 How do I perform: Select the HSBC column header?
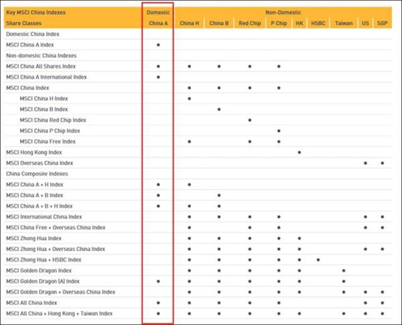pyautogui.click(x=318, y=23)
